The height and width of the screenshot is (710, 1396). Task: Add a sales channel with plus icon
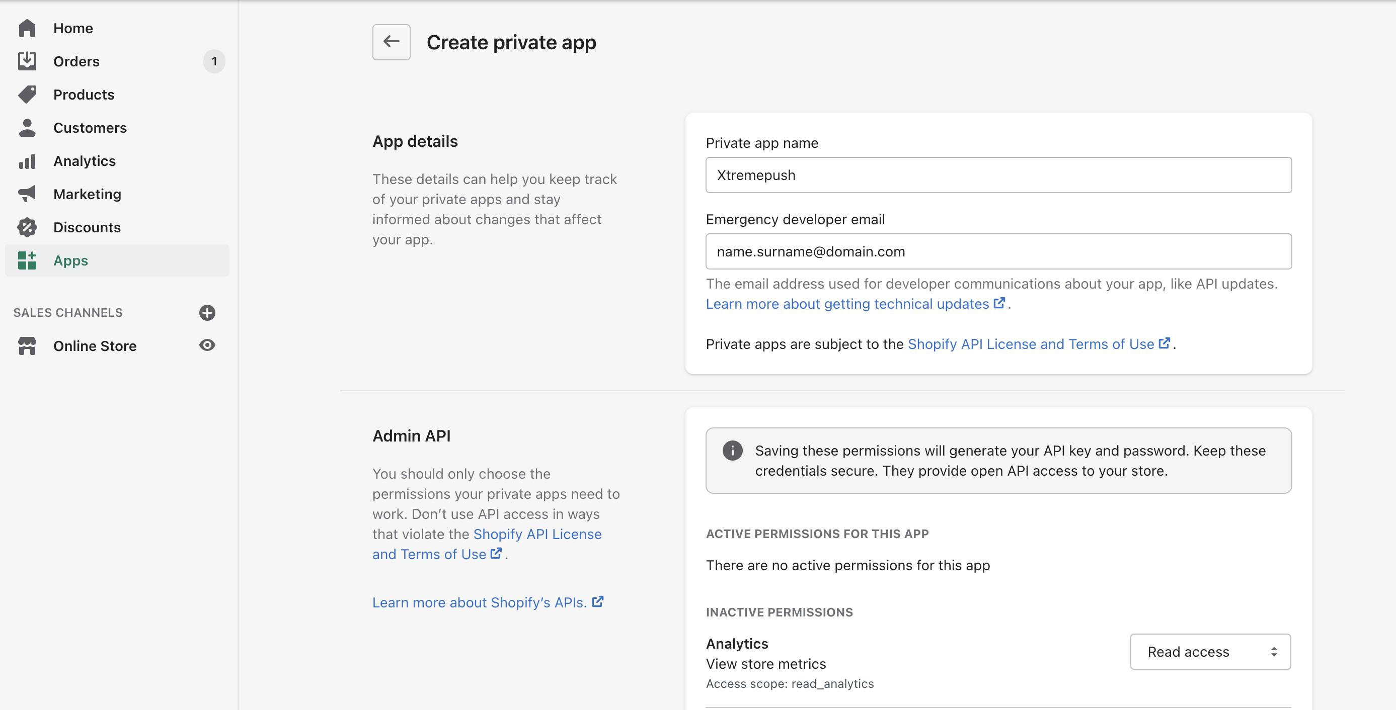pos(207,312)
